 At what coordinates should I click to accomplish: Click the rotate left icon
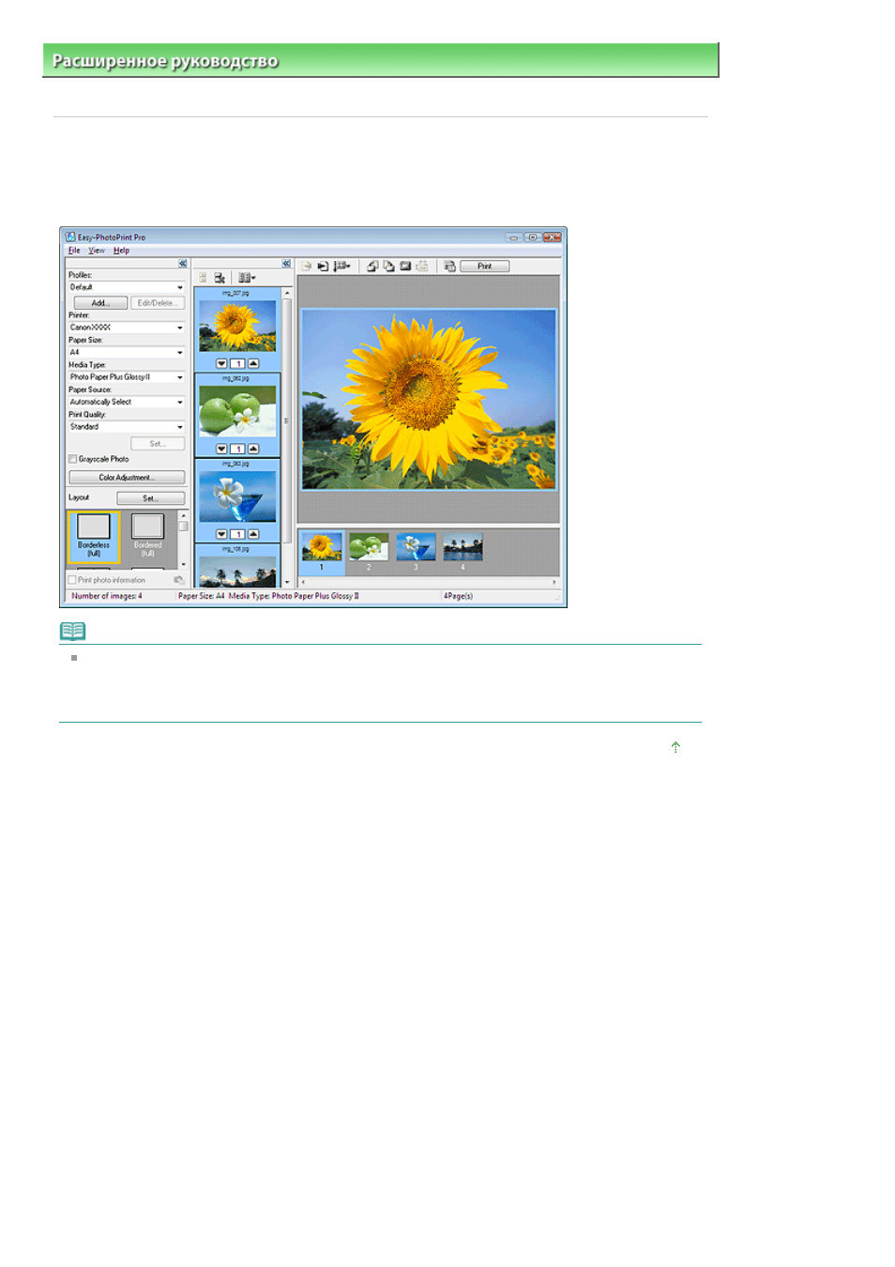click(372, 267)
